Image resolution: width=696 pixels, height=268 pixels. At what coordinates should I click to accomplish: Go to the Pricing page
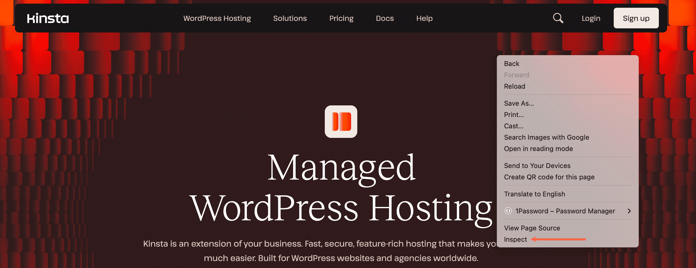click(x=341, y=18)
